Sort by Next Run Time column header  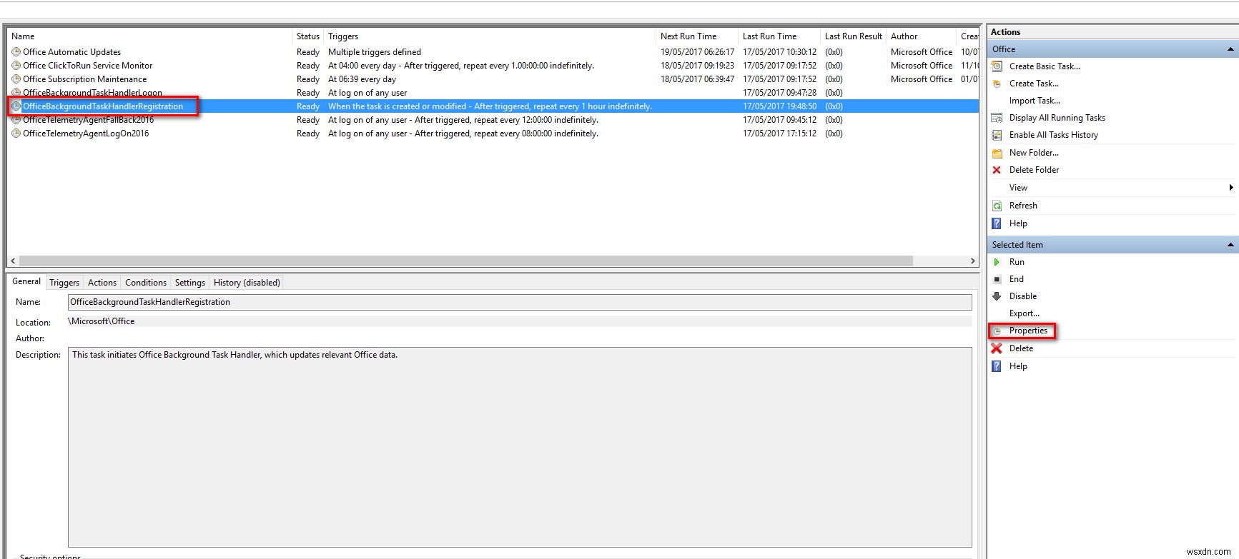697,36
